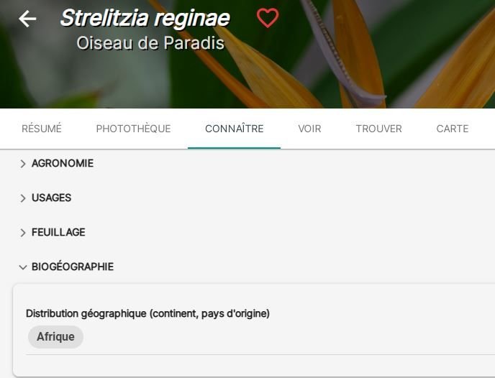Expand the chevron beside USAGES
This screenshot has height=378, width=495.
point(23,198)
